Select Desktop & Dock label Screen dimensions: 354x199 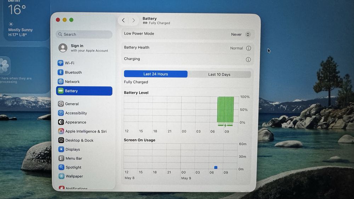79,140
